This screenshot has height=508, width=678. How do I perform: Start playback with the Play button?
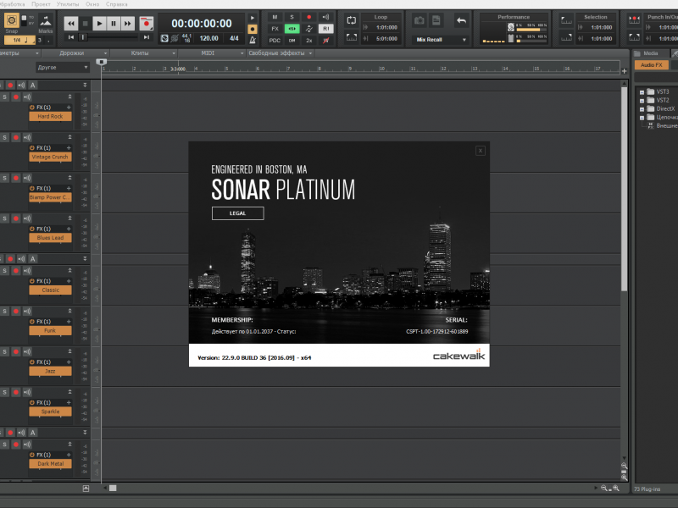click(x=99, y=24)
